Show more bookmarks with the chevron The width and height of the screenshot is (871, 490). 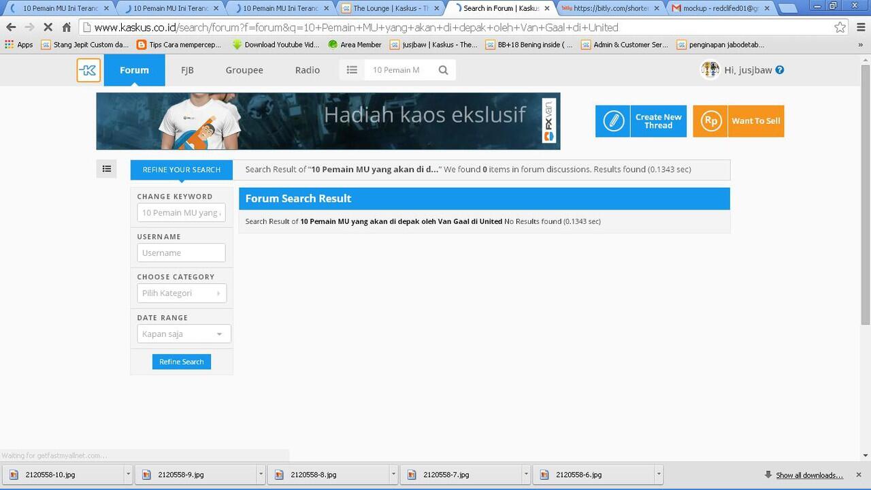coord(861,44)
